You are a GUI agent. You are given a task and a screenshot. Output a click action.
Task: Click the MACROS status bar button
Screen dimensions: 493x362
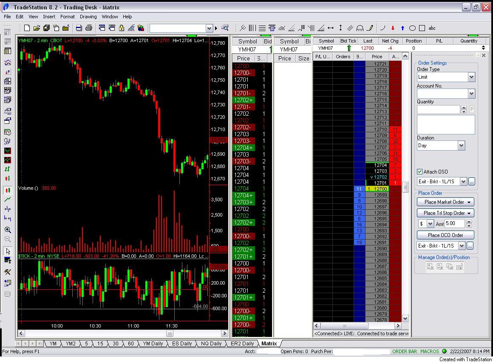click(430, 351)
